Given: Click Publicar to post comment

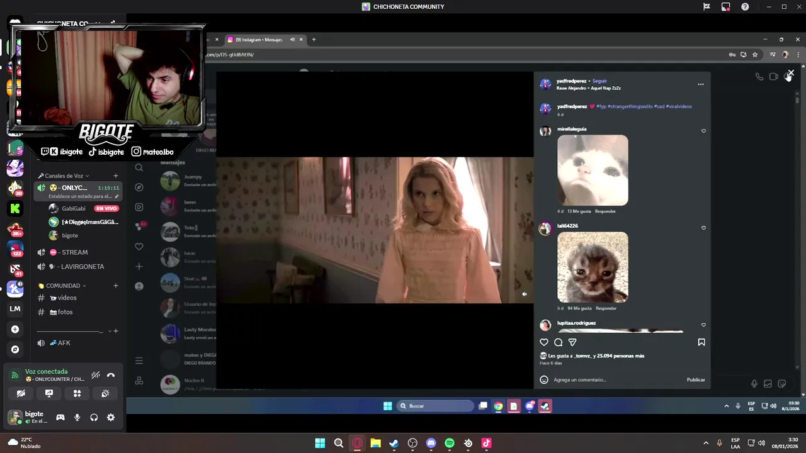Looking at the screenshot, I should coord(696,380).
